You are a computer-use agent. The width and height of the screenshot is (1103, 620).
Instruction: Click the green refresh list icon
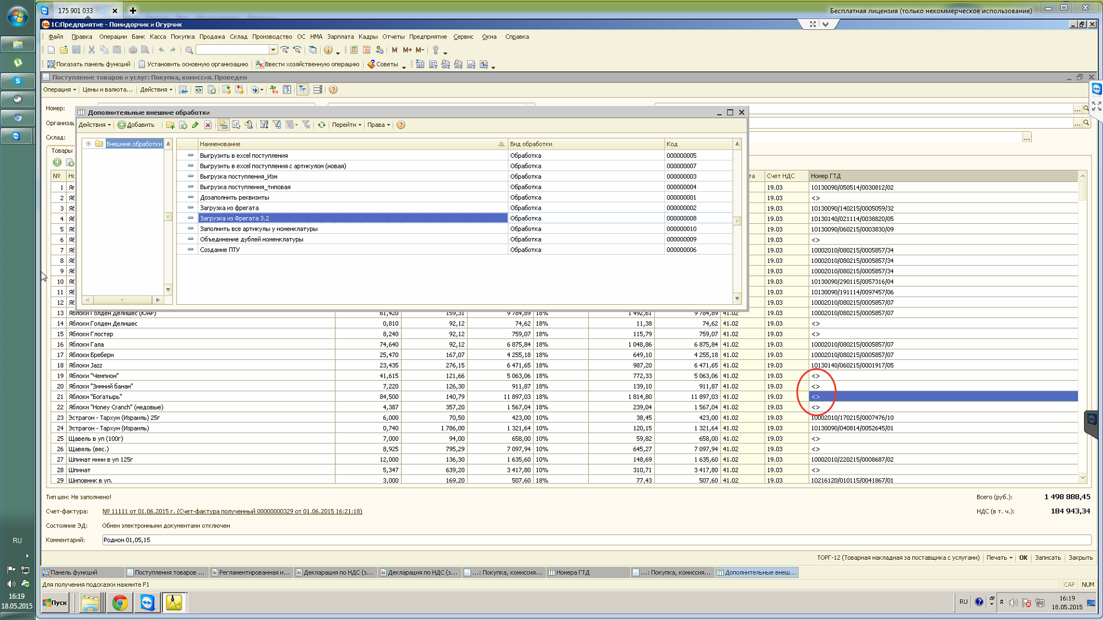coord(322,125)
